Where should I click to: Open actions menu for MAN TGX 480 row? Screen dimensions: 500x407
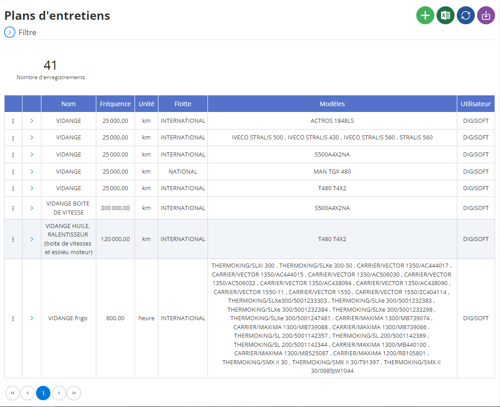pyautogui.click(x=13, y=171)
